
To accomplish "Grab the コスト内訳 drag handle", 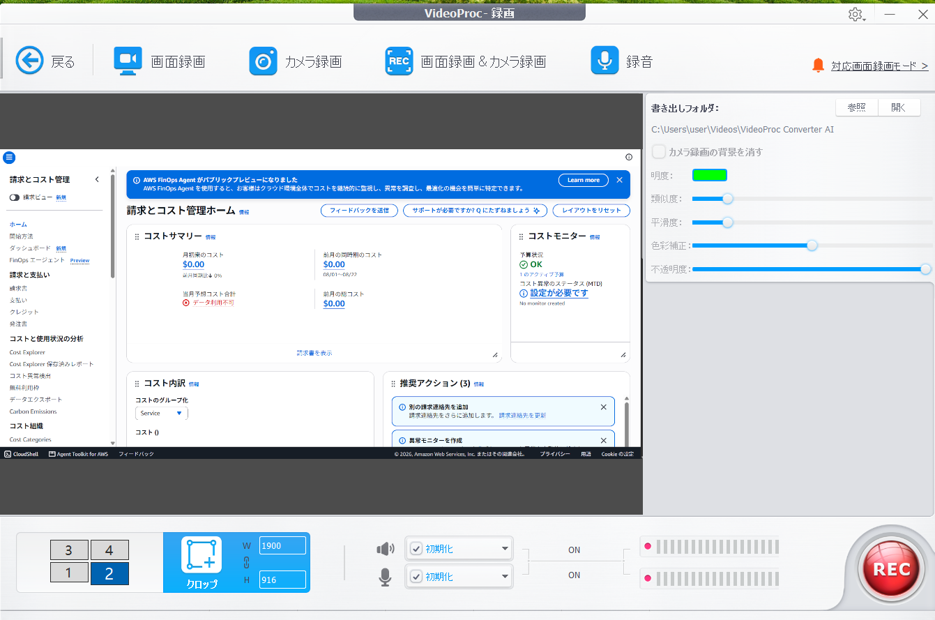I will 137,384.
